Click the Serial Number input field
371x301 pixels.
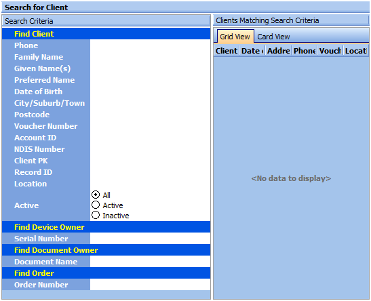point(150,239)
